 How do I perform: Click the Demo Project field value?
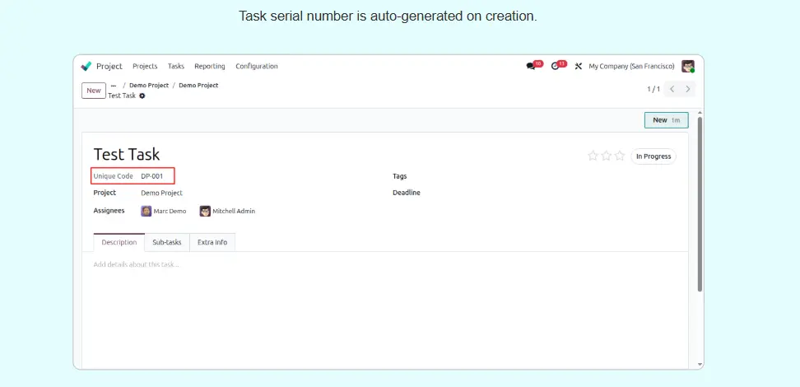(161, 193)
